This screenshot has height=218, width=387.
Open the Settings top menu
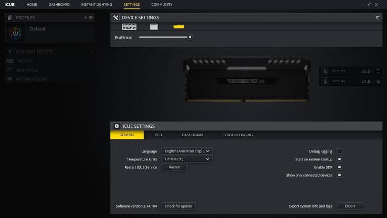pyautogui.click(x=132, y=4)
